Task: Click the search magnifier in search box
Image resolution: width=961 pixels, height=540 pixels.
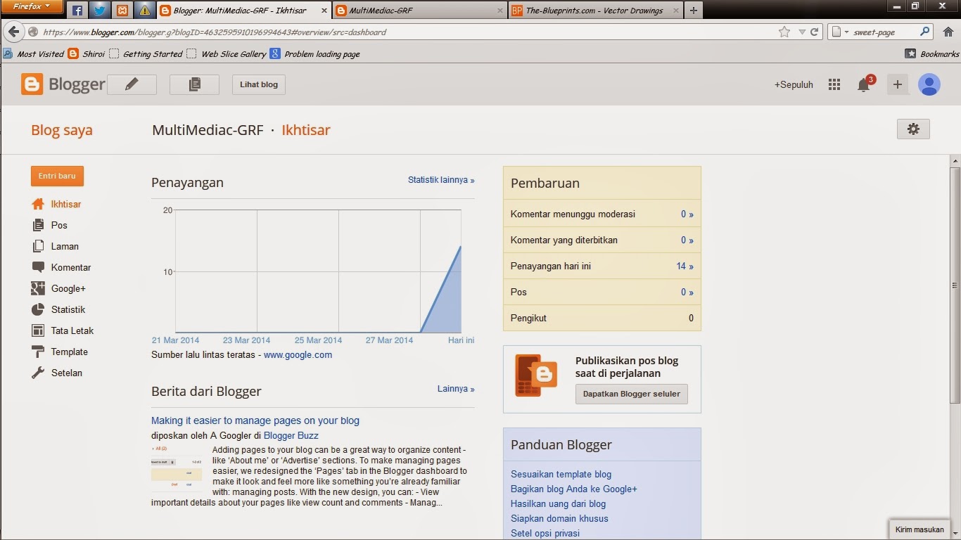Action: (x=925, y=32)
